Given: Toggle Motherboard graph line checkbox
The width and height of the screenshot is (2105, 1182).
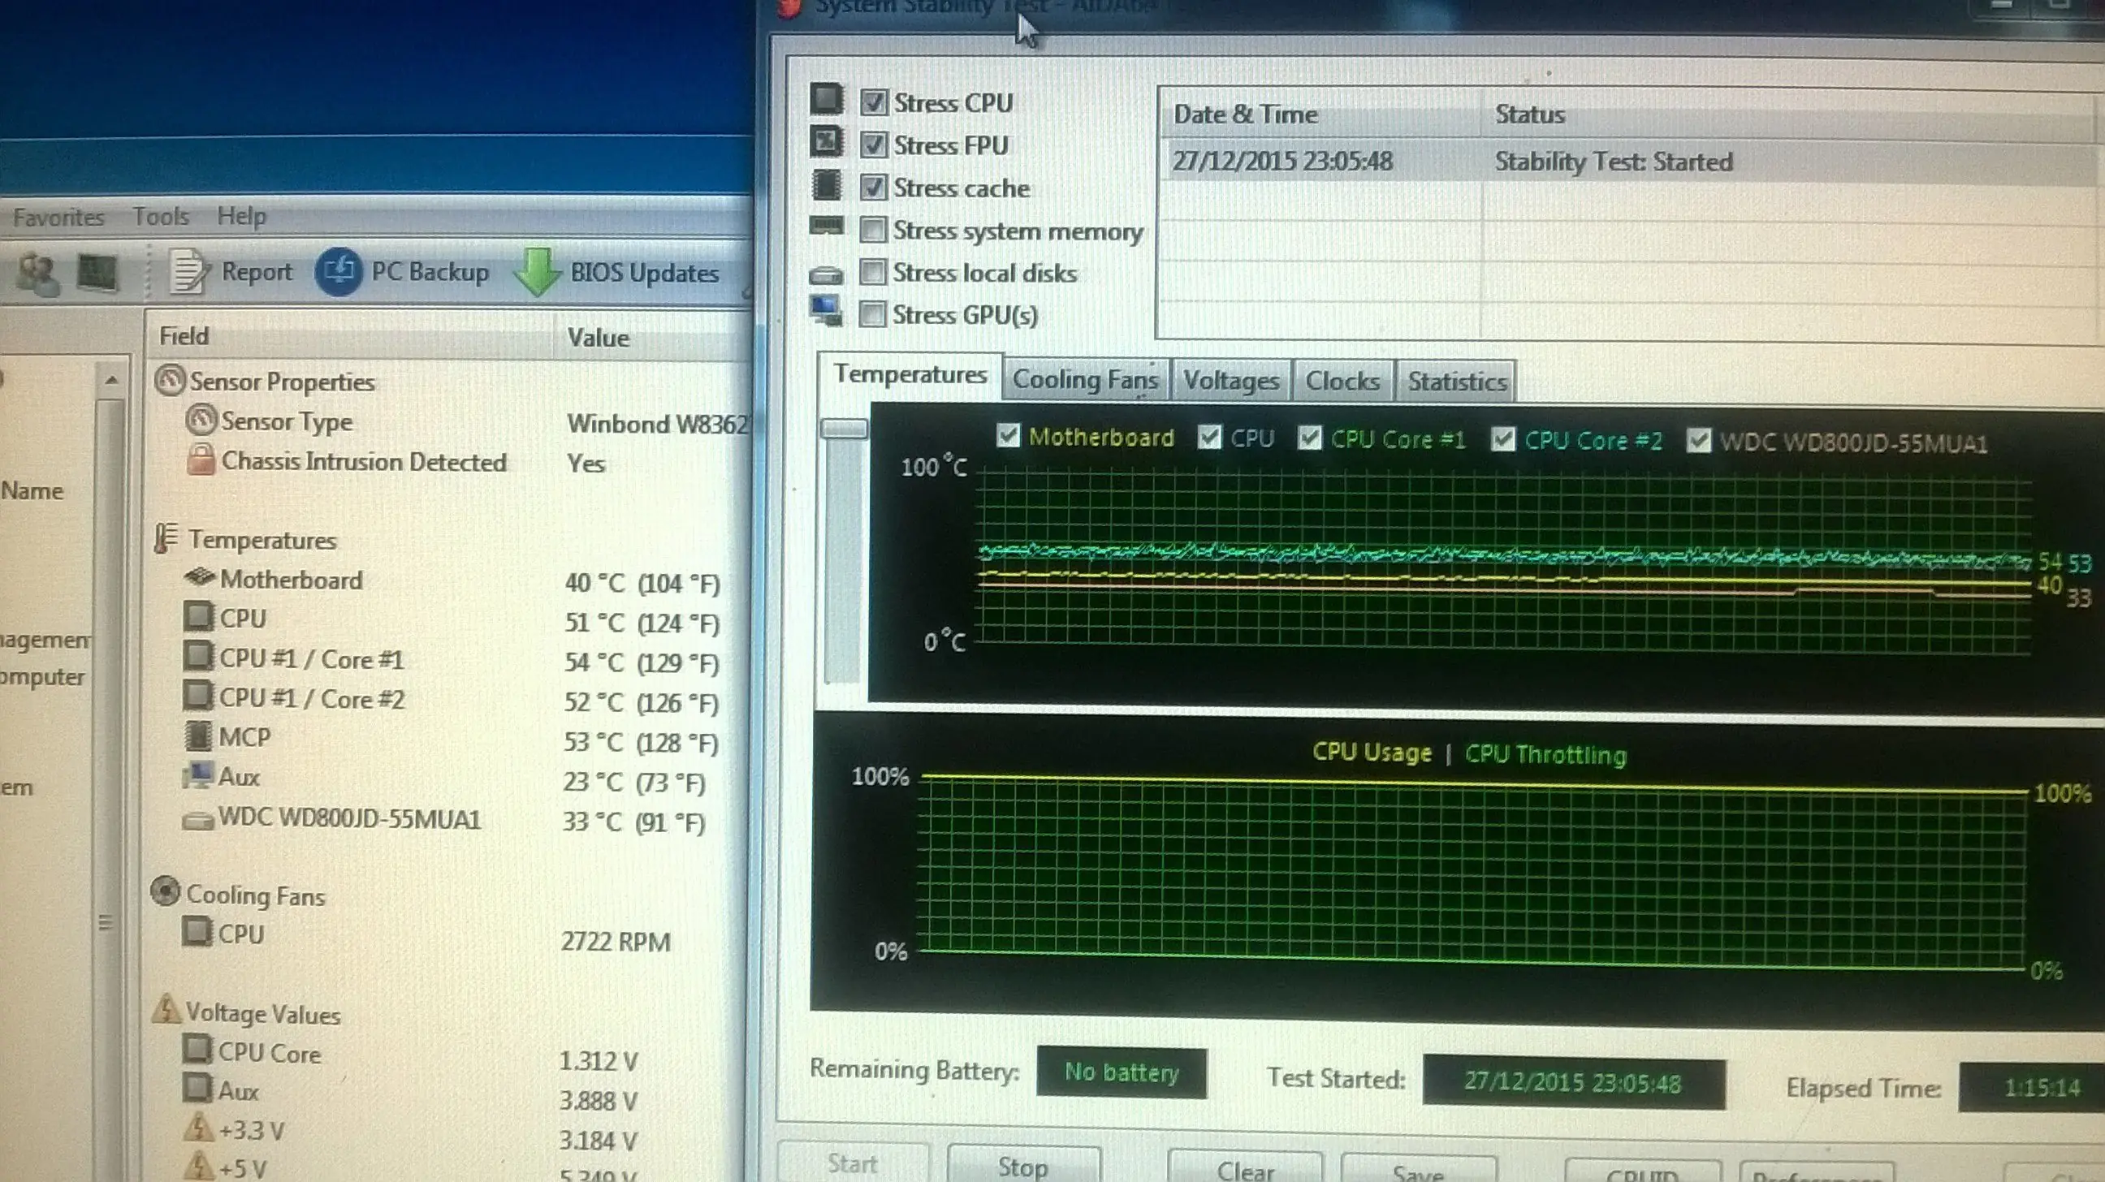Looking at the screenshot, I should click(1009, 435).
